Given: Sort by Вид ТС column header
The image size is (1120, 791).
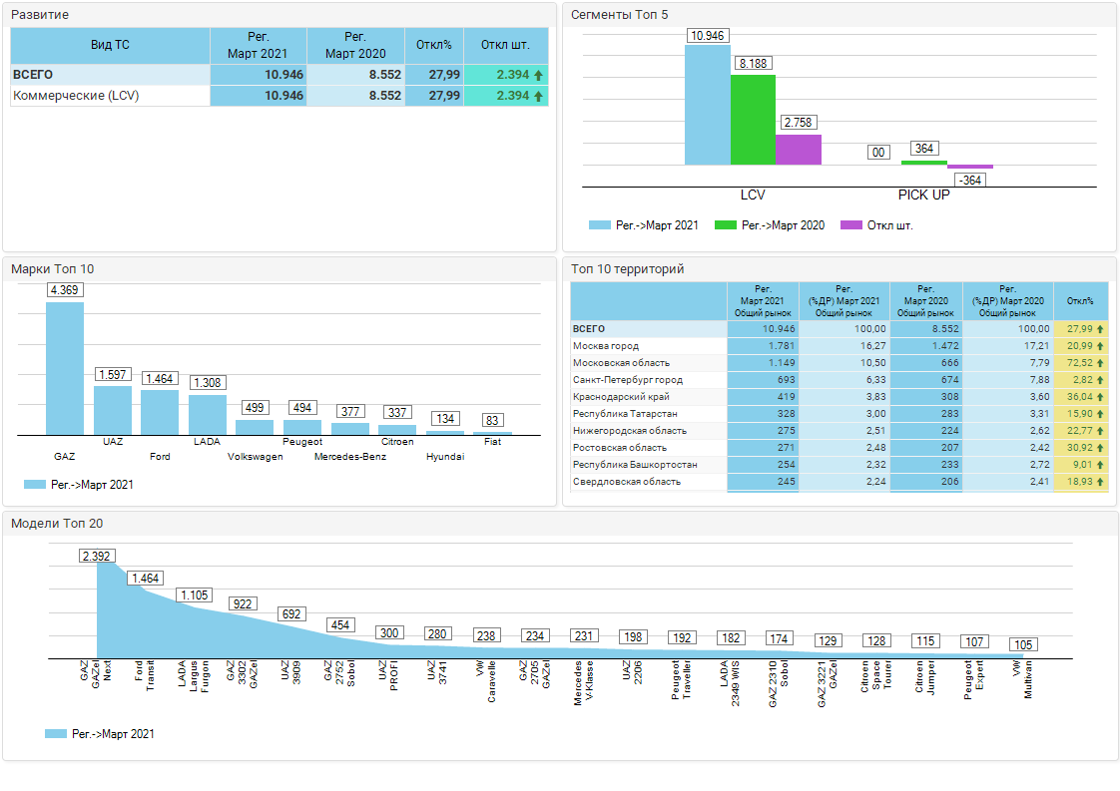Looking at the screenshot, I should tap(110, 45).
